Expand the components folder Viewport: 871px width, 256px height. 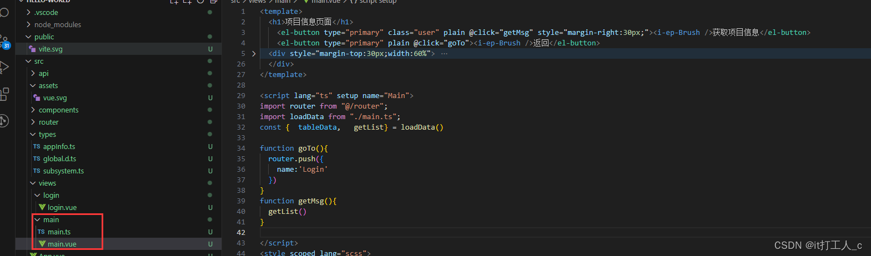coord(33,110)
